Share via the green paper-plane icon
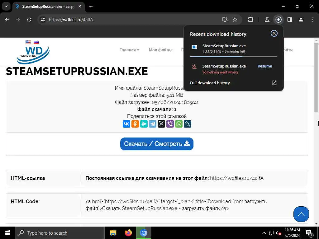319x239 pixels. 144,124
